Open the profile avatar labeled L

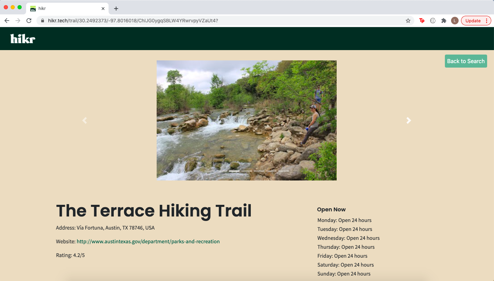pos(455,21)
